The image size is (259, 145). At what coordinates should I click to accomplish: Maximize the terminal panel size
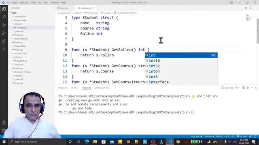click(x=252, y=88)
